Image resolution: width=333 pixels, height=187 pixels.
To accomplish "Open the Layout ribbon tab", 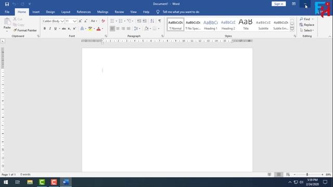I will [66, 12].
